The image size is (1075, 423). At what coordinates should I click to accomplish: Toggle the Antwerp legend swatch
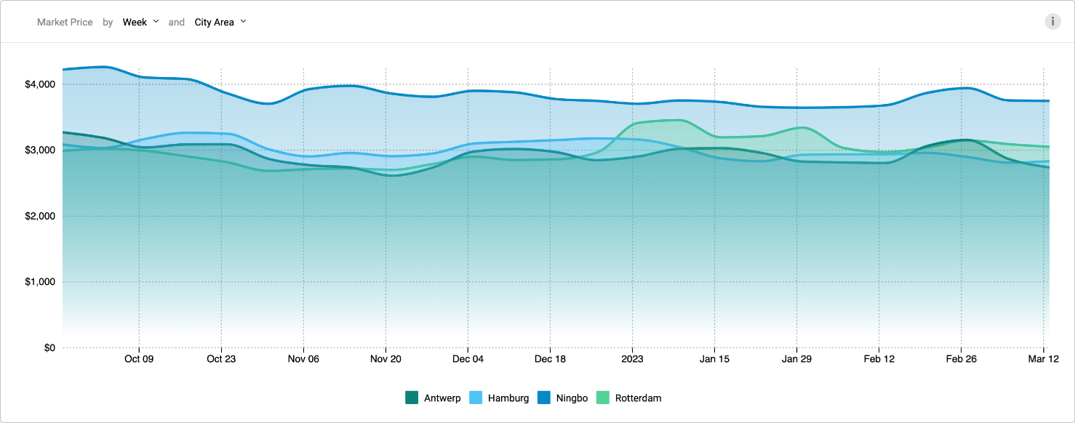pos(412,398)
